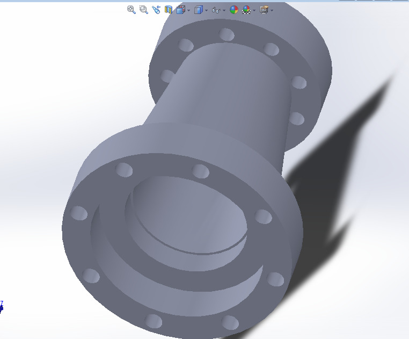
Task: Open the View Orientation cube icon
Action: [181, 10]
